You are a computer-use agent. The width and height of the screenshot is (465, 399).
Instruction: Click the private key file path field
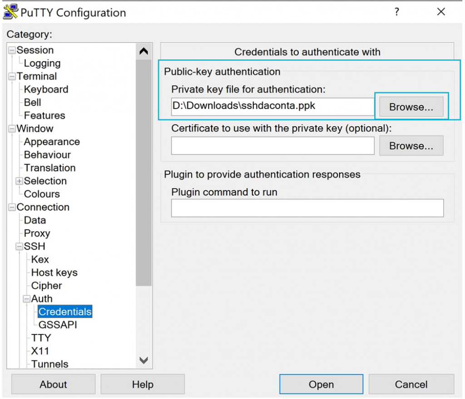[x=273, y=107]
